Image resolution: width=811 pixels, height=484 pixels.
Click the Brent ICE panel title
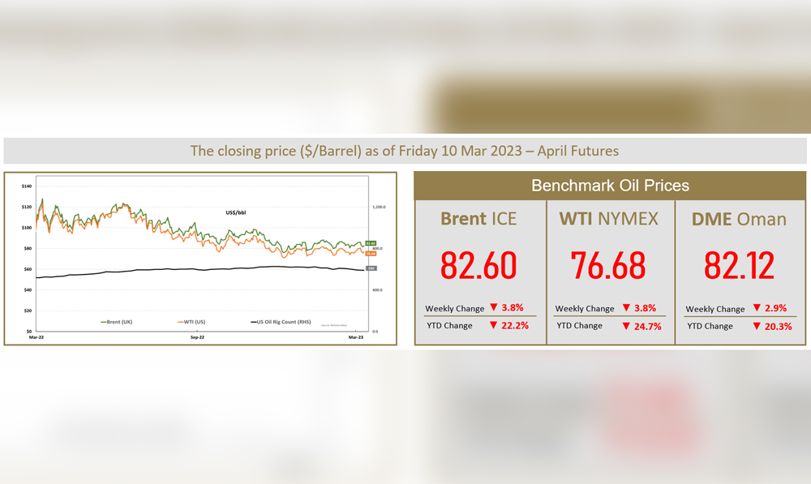tap(478, 218)
